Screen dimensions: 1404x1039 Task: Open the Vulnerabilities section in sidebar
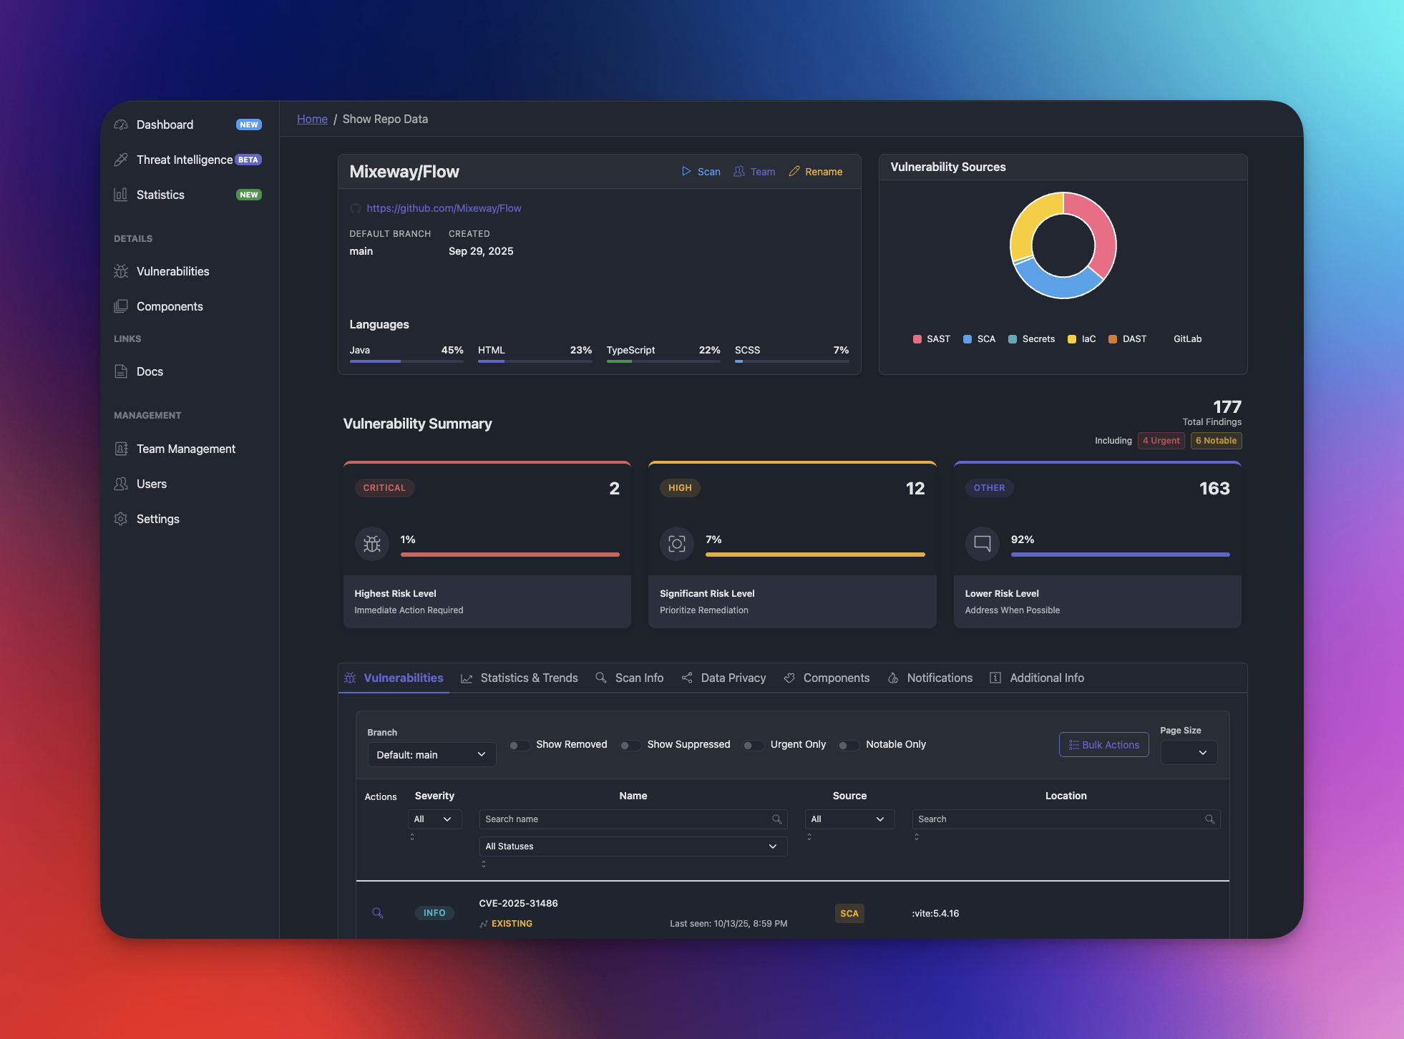click(x=122, y=271)
